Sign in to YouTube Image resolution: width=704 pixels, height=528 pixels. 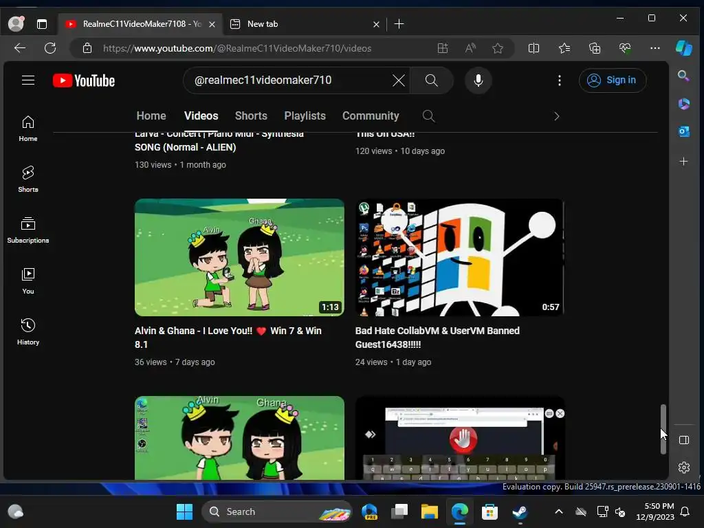pos(613,80)
